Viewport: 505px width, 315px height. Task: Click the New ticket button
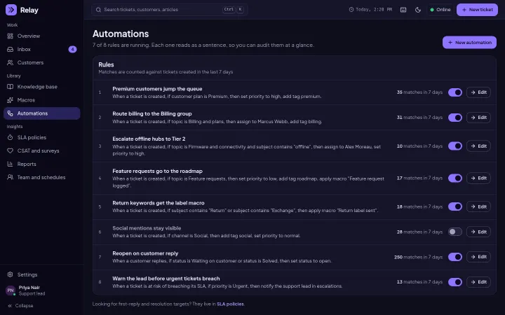tap(477, 10)
